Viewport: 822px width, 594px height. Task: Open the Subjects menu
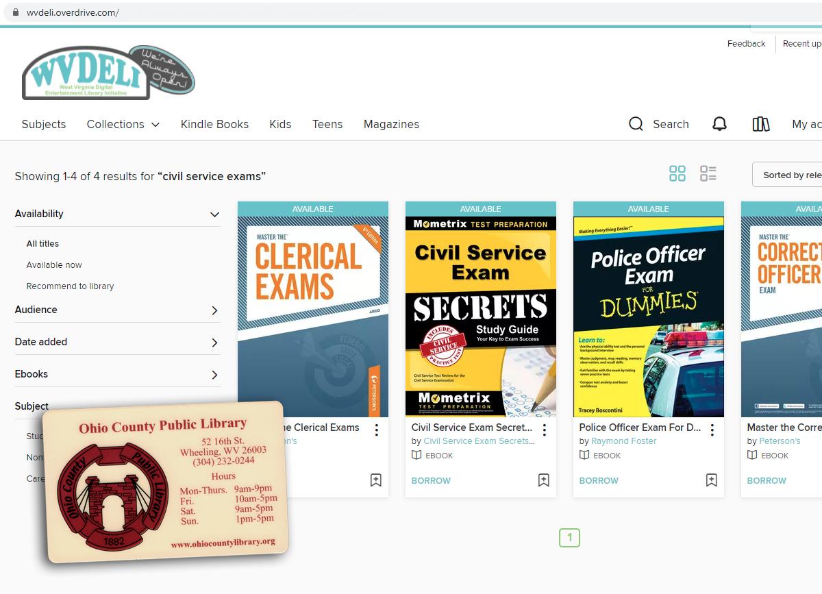pyautogui.click(x=44, y=124)
